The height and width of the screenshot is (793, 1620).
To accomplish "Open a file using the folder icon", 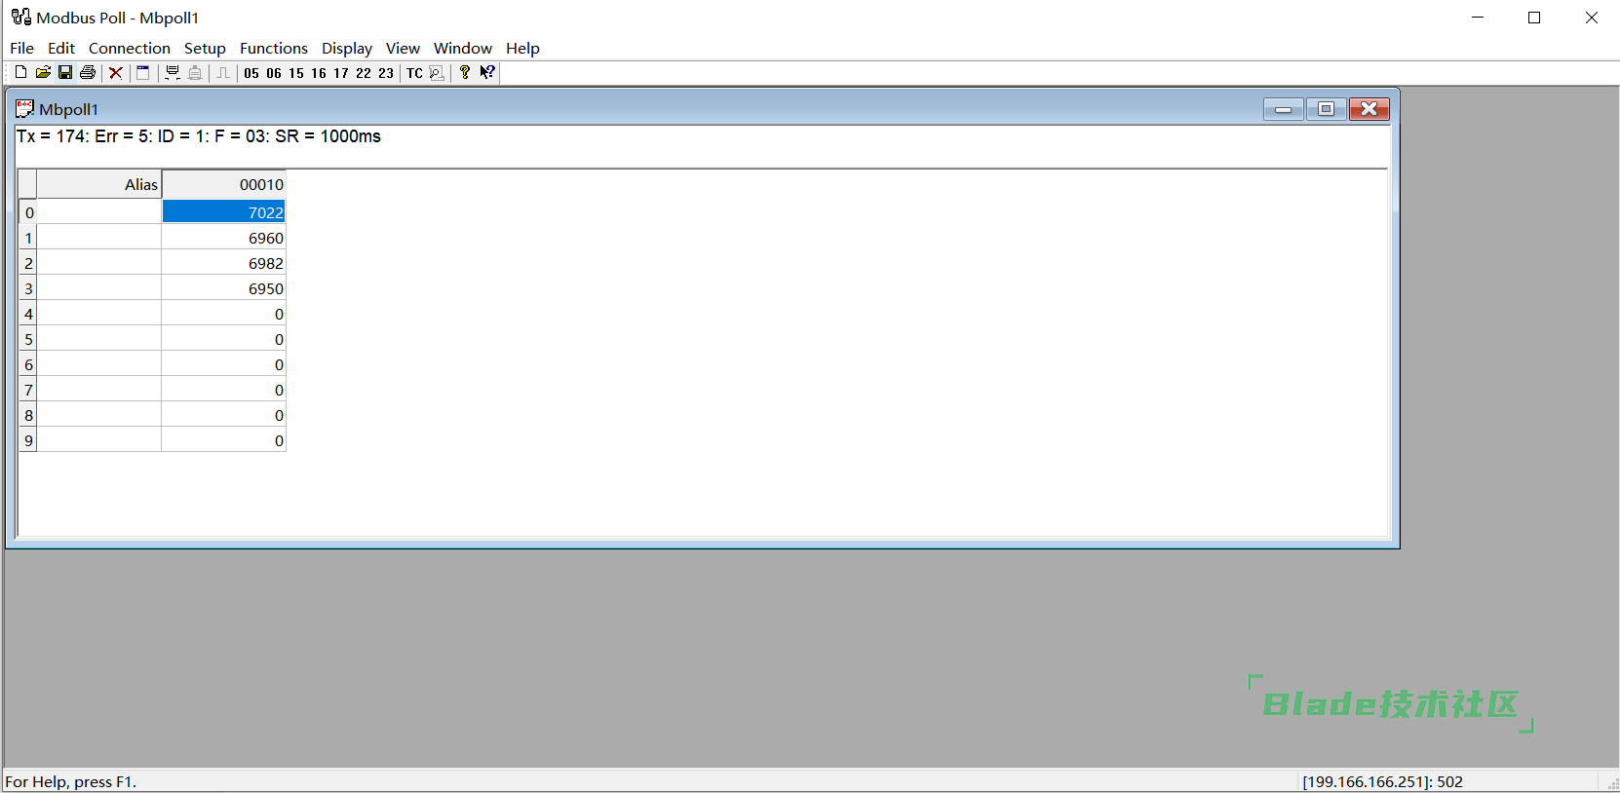I will click(x=43, y=73).
